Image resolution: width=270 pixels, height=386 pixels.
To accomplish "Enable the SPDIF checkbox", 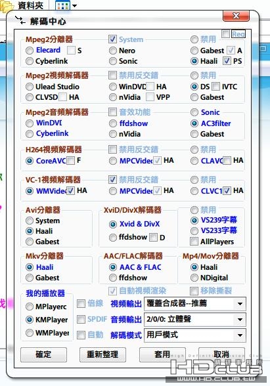I will click(x=81, y=320).
